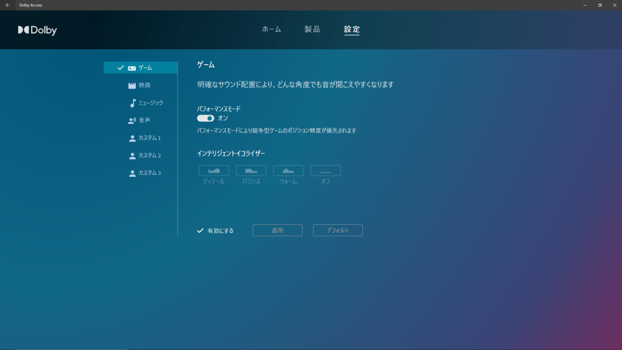Select the カスタム 3 profile
Viewport: 622px width, 350px height.
pos(141,173)
